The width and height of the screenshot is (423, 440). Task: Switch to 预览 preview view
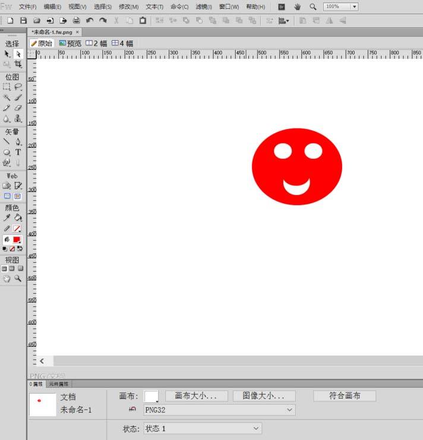coord(70,43)
